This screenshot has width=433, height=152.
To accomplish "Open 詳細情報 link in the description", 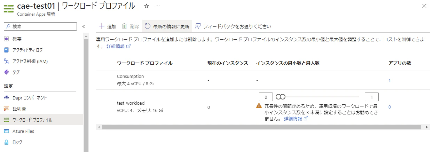I will point(118,46).
